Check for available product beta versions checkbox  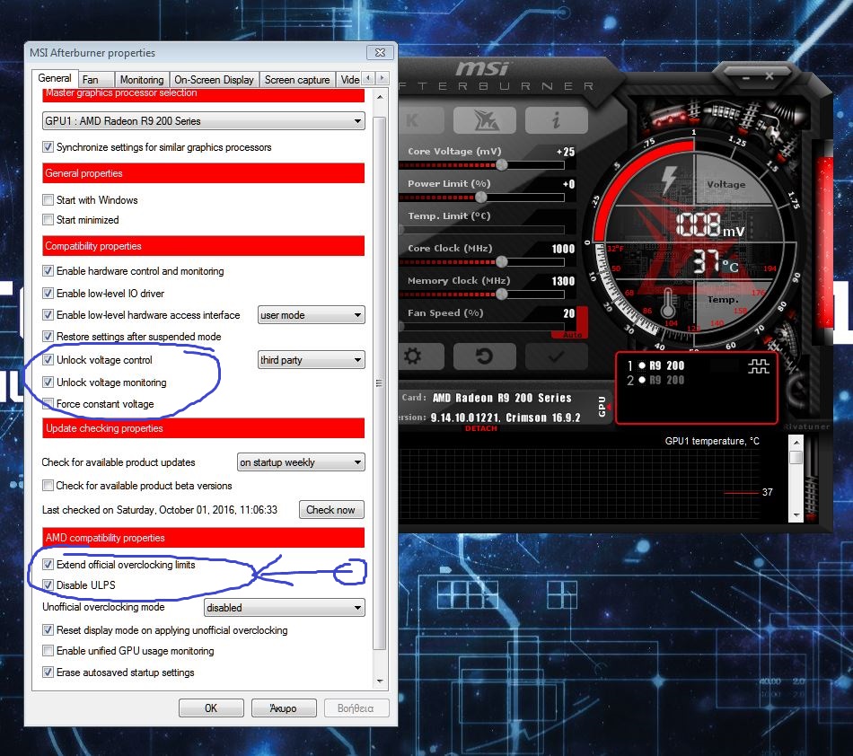pyautogui.click(x=48, y=485)
